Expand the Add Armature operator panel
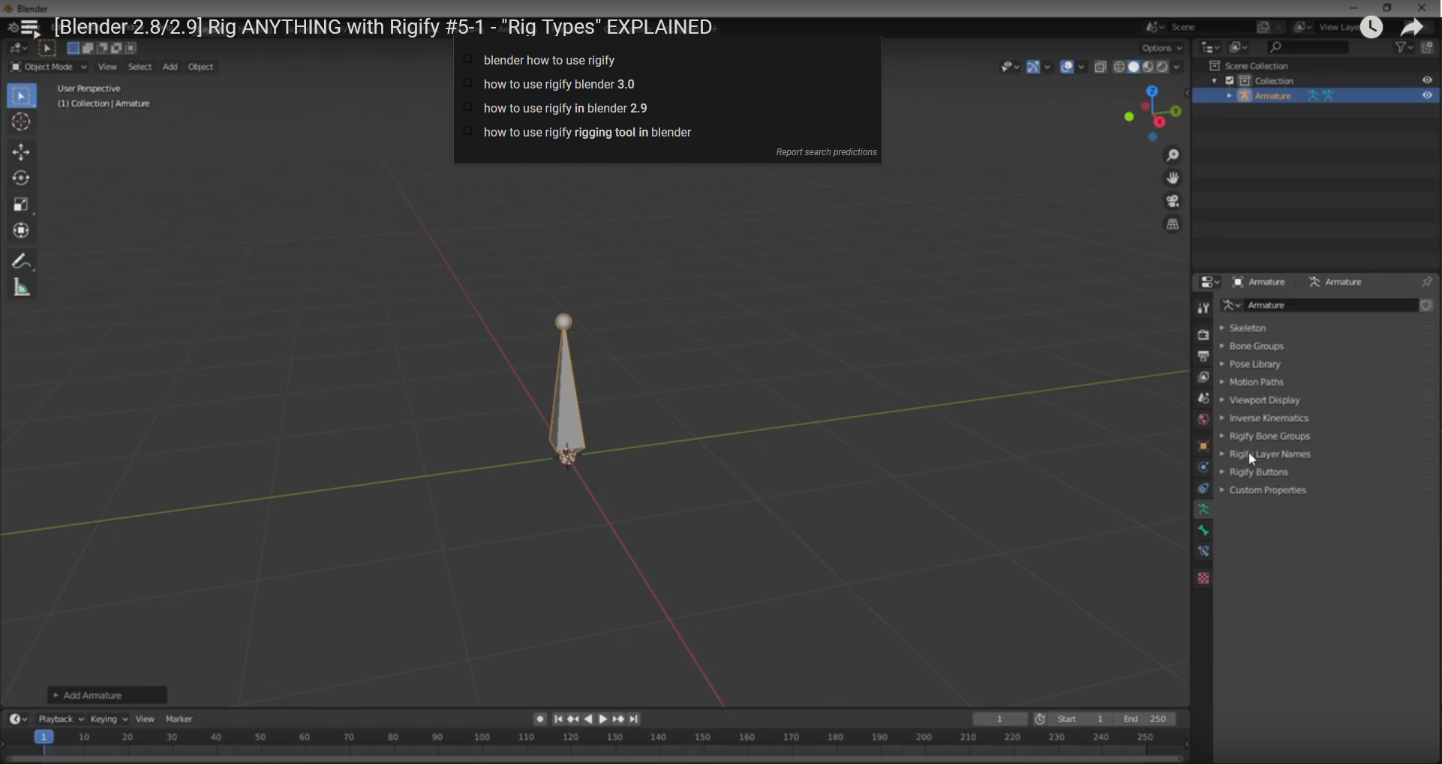This screenshot has height=764, width=1442. (107, 696)
